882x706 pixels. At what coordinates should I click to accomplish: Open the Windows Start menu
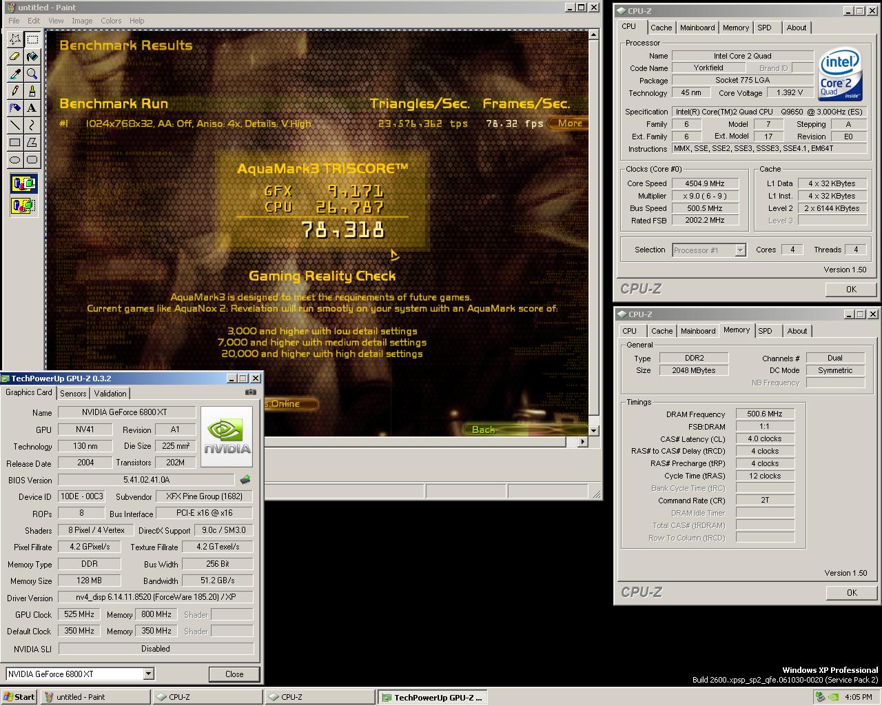click(19, 697)
